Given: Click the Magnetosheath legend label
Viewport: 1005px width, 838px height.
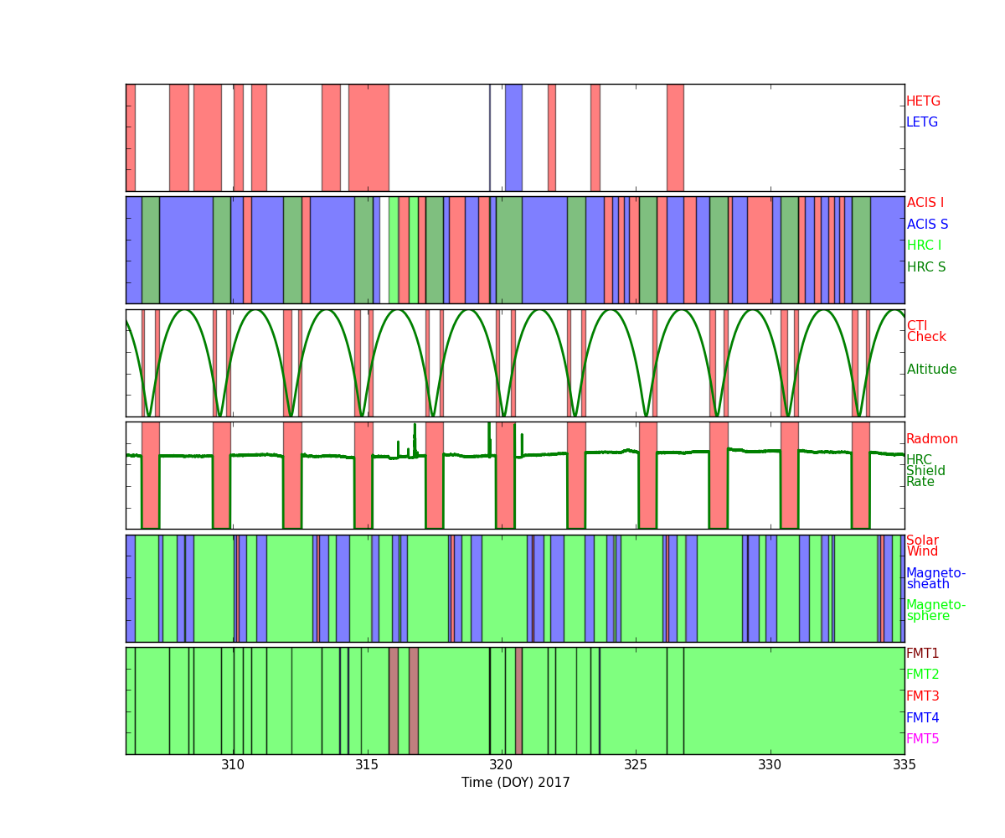Looking at the screenshot, I should click(x=935, y=579).
